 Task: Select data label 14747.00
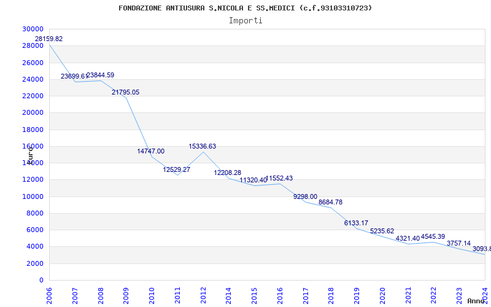(150, 151)
